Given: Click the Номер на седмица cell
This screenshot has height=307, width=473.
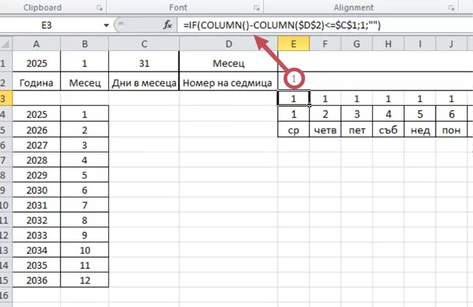Looking at the screenshot, I should [x=229, y=82].
